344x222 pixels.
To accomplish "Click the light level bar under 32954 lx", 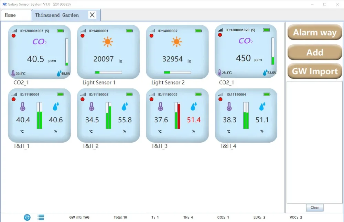I will (177, 72).
